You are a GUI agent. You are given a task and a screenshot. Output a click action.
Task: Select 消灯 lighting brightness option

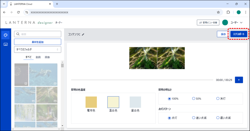coord(218,99)
